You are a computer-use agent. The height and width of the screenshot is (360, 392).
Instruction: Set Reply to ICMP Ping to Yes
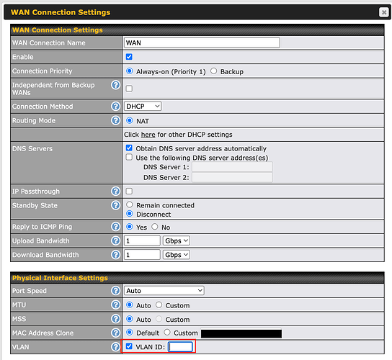tap(129, 227)
